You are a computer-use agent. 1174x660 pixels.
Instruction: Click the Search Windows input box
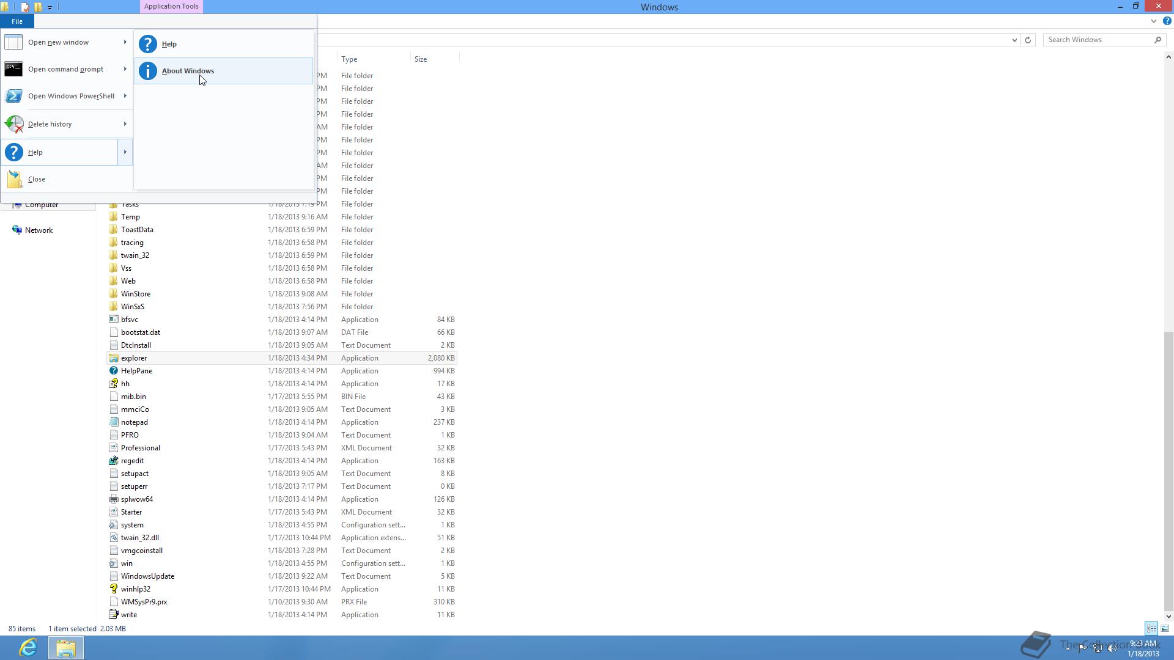pos(1099,40)
